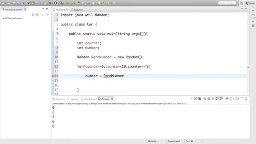Close the Package Explorer view via X

coord(25,10)
